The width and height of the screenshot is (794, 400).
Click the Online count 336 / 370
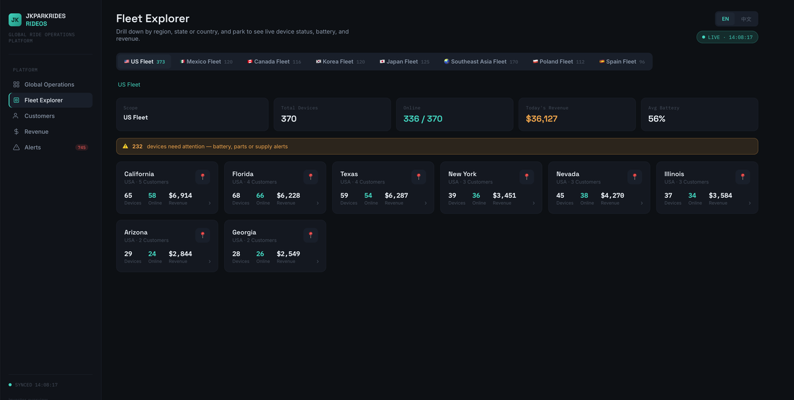pyautogui.click(x=423, y=118)
